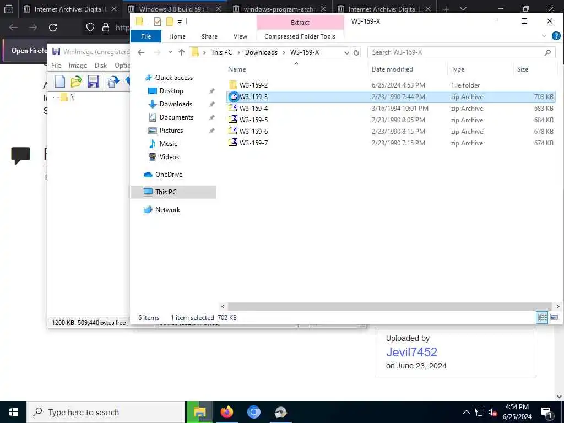The height and width of the screenshot is (423, 564).
Task: Switch to the View ribbon tab
Action: coord(240,36)
